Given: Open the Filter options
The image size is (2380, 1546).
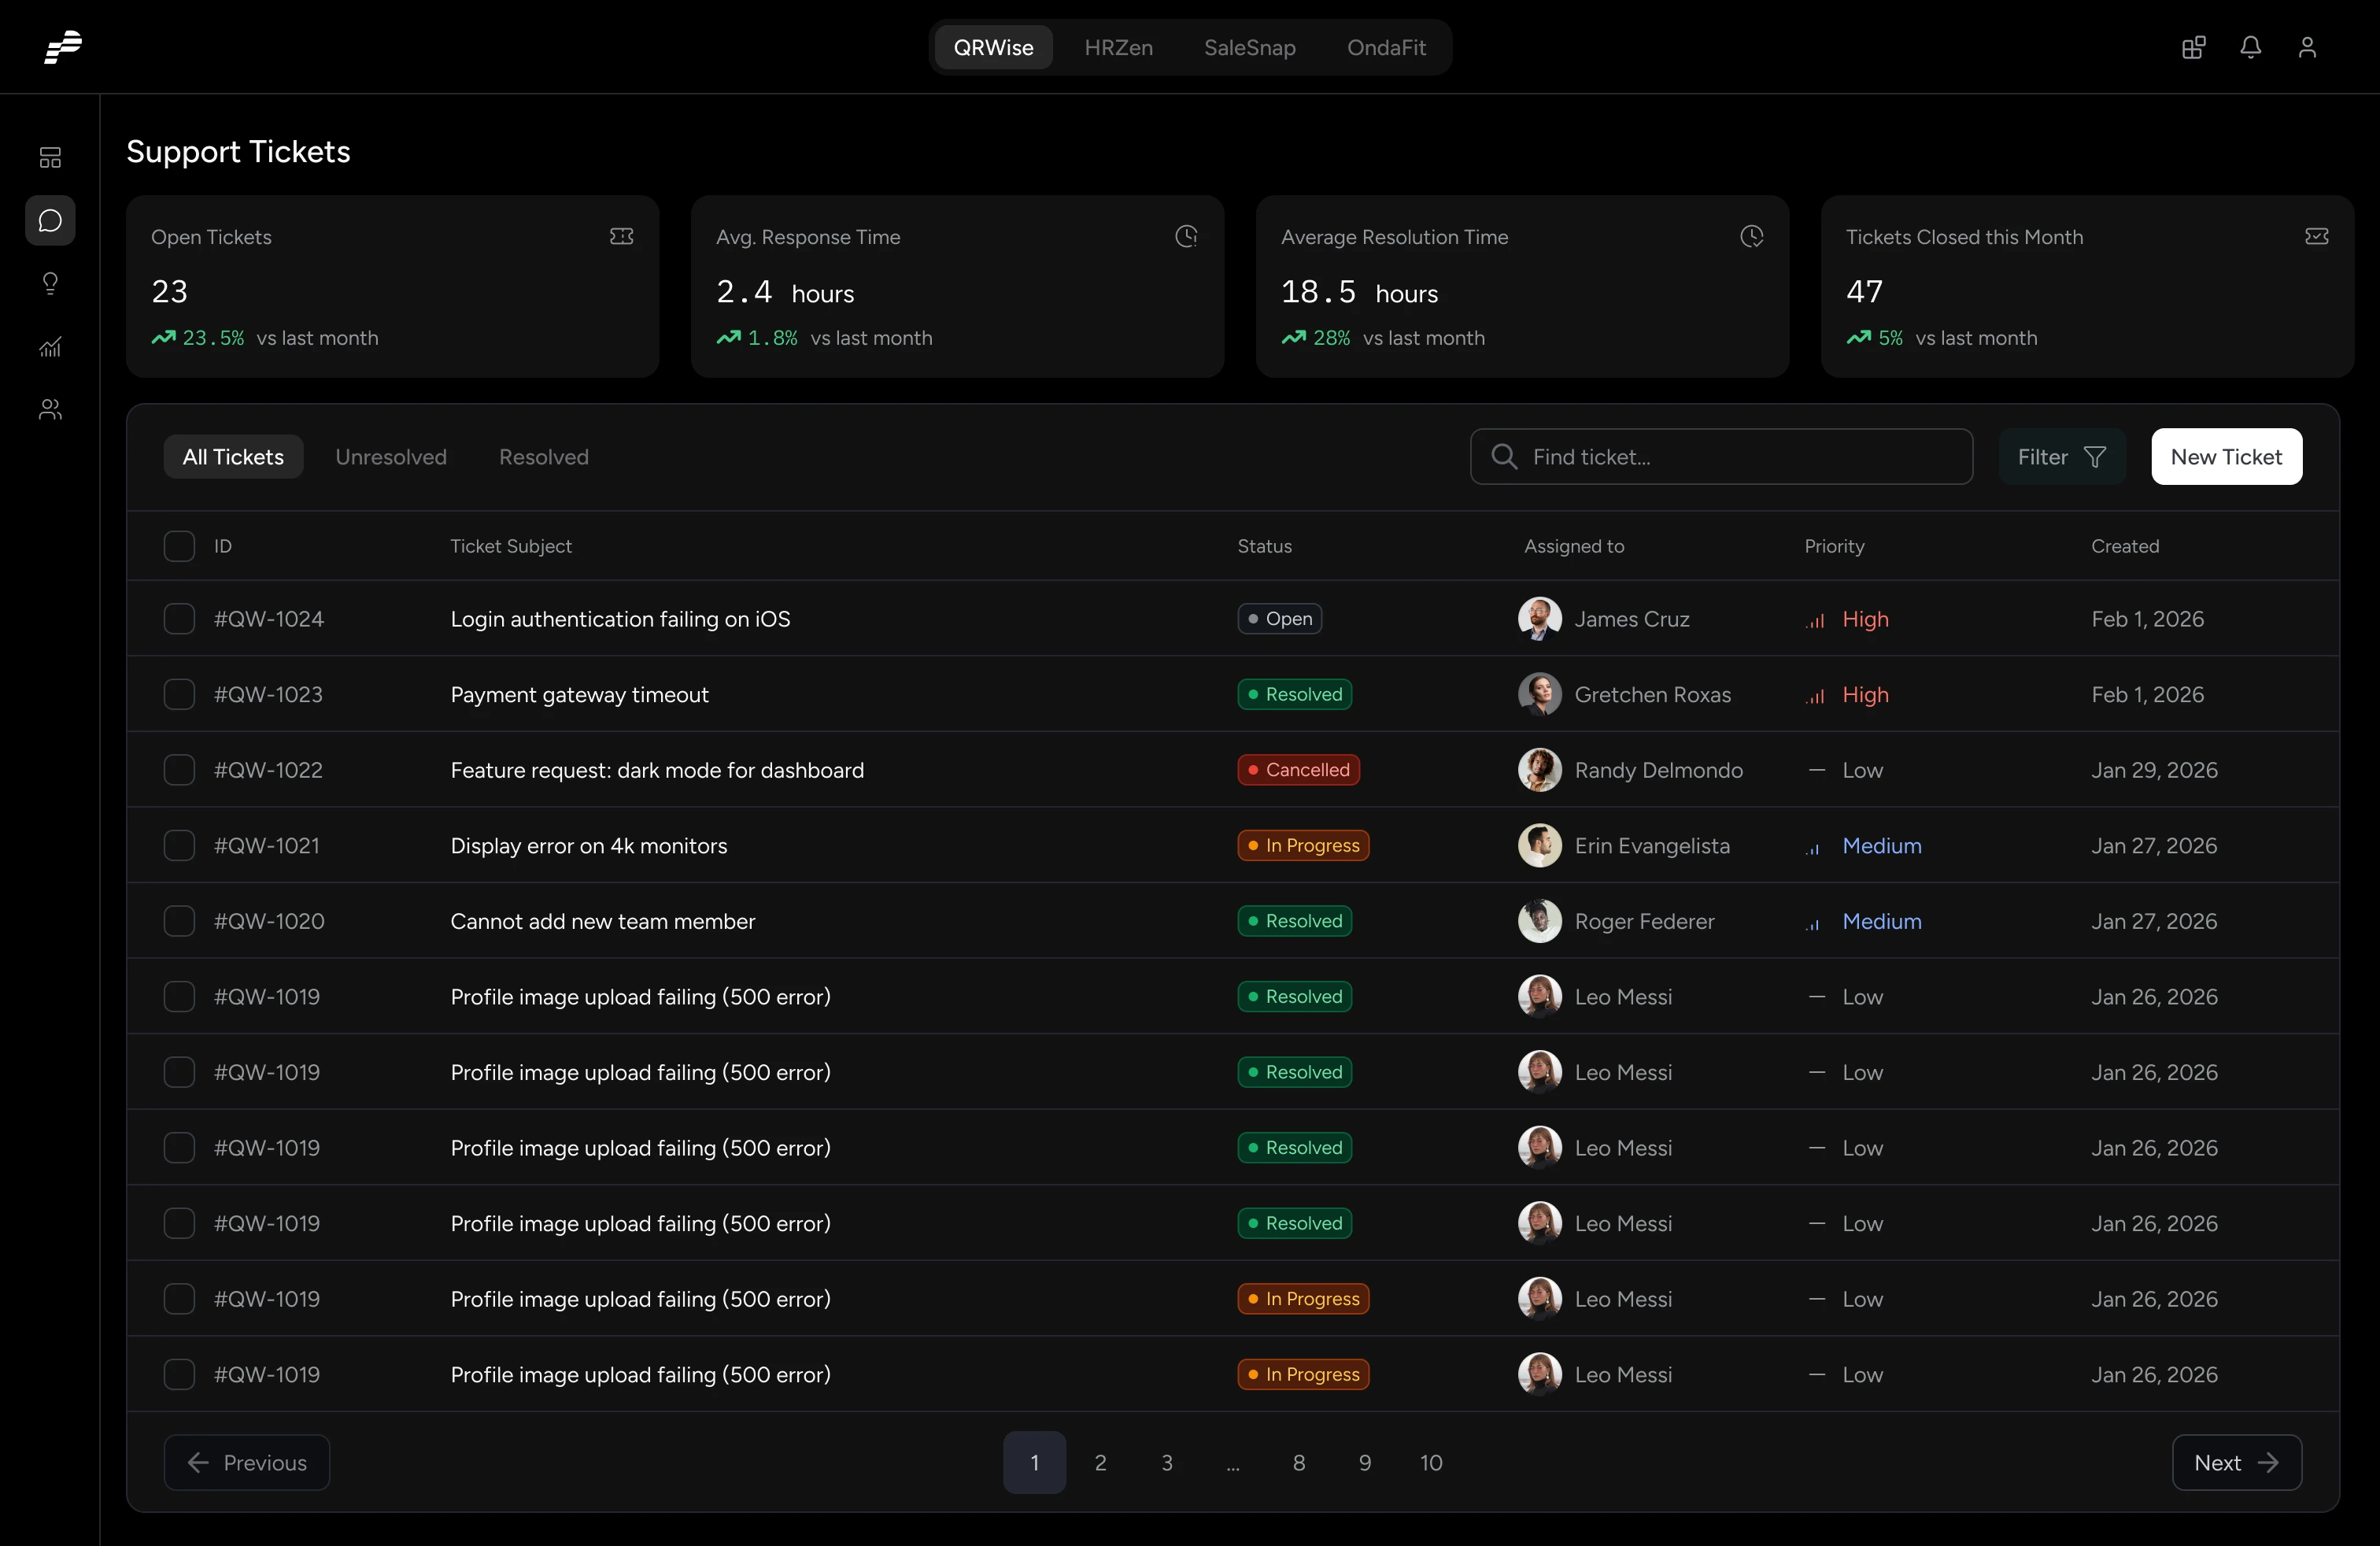Looking at the screenshot, I should coord(2062,456).
